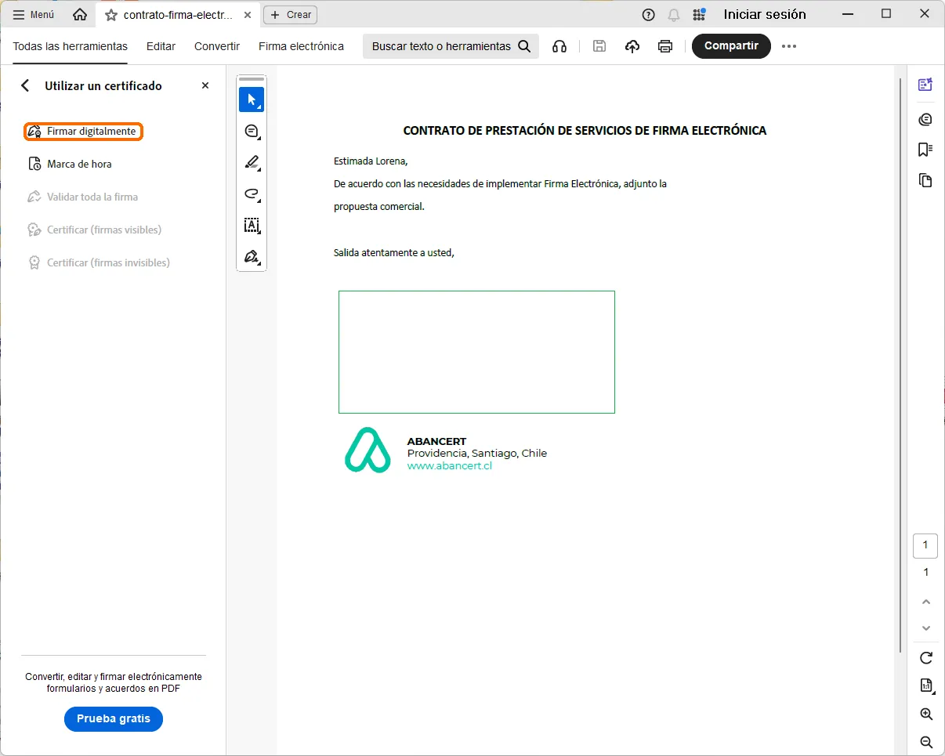Close the Utilizar un certificado panel

coord(205,85)
